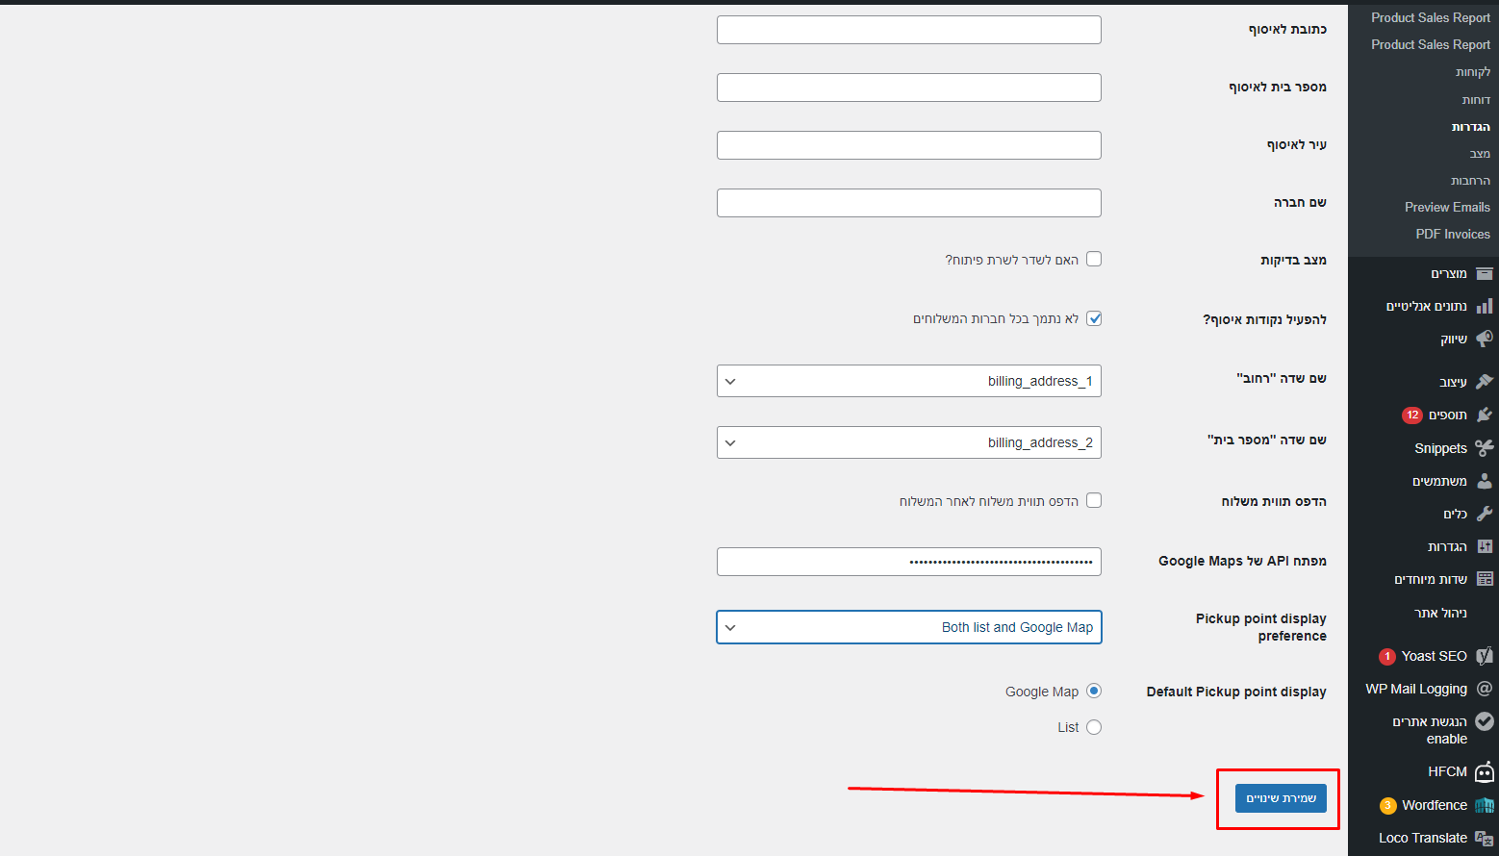Click the save changes (שמירת שינויים) button
Viewport: 1499px width, 856px height.
pos(1281,798)
